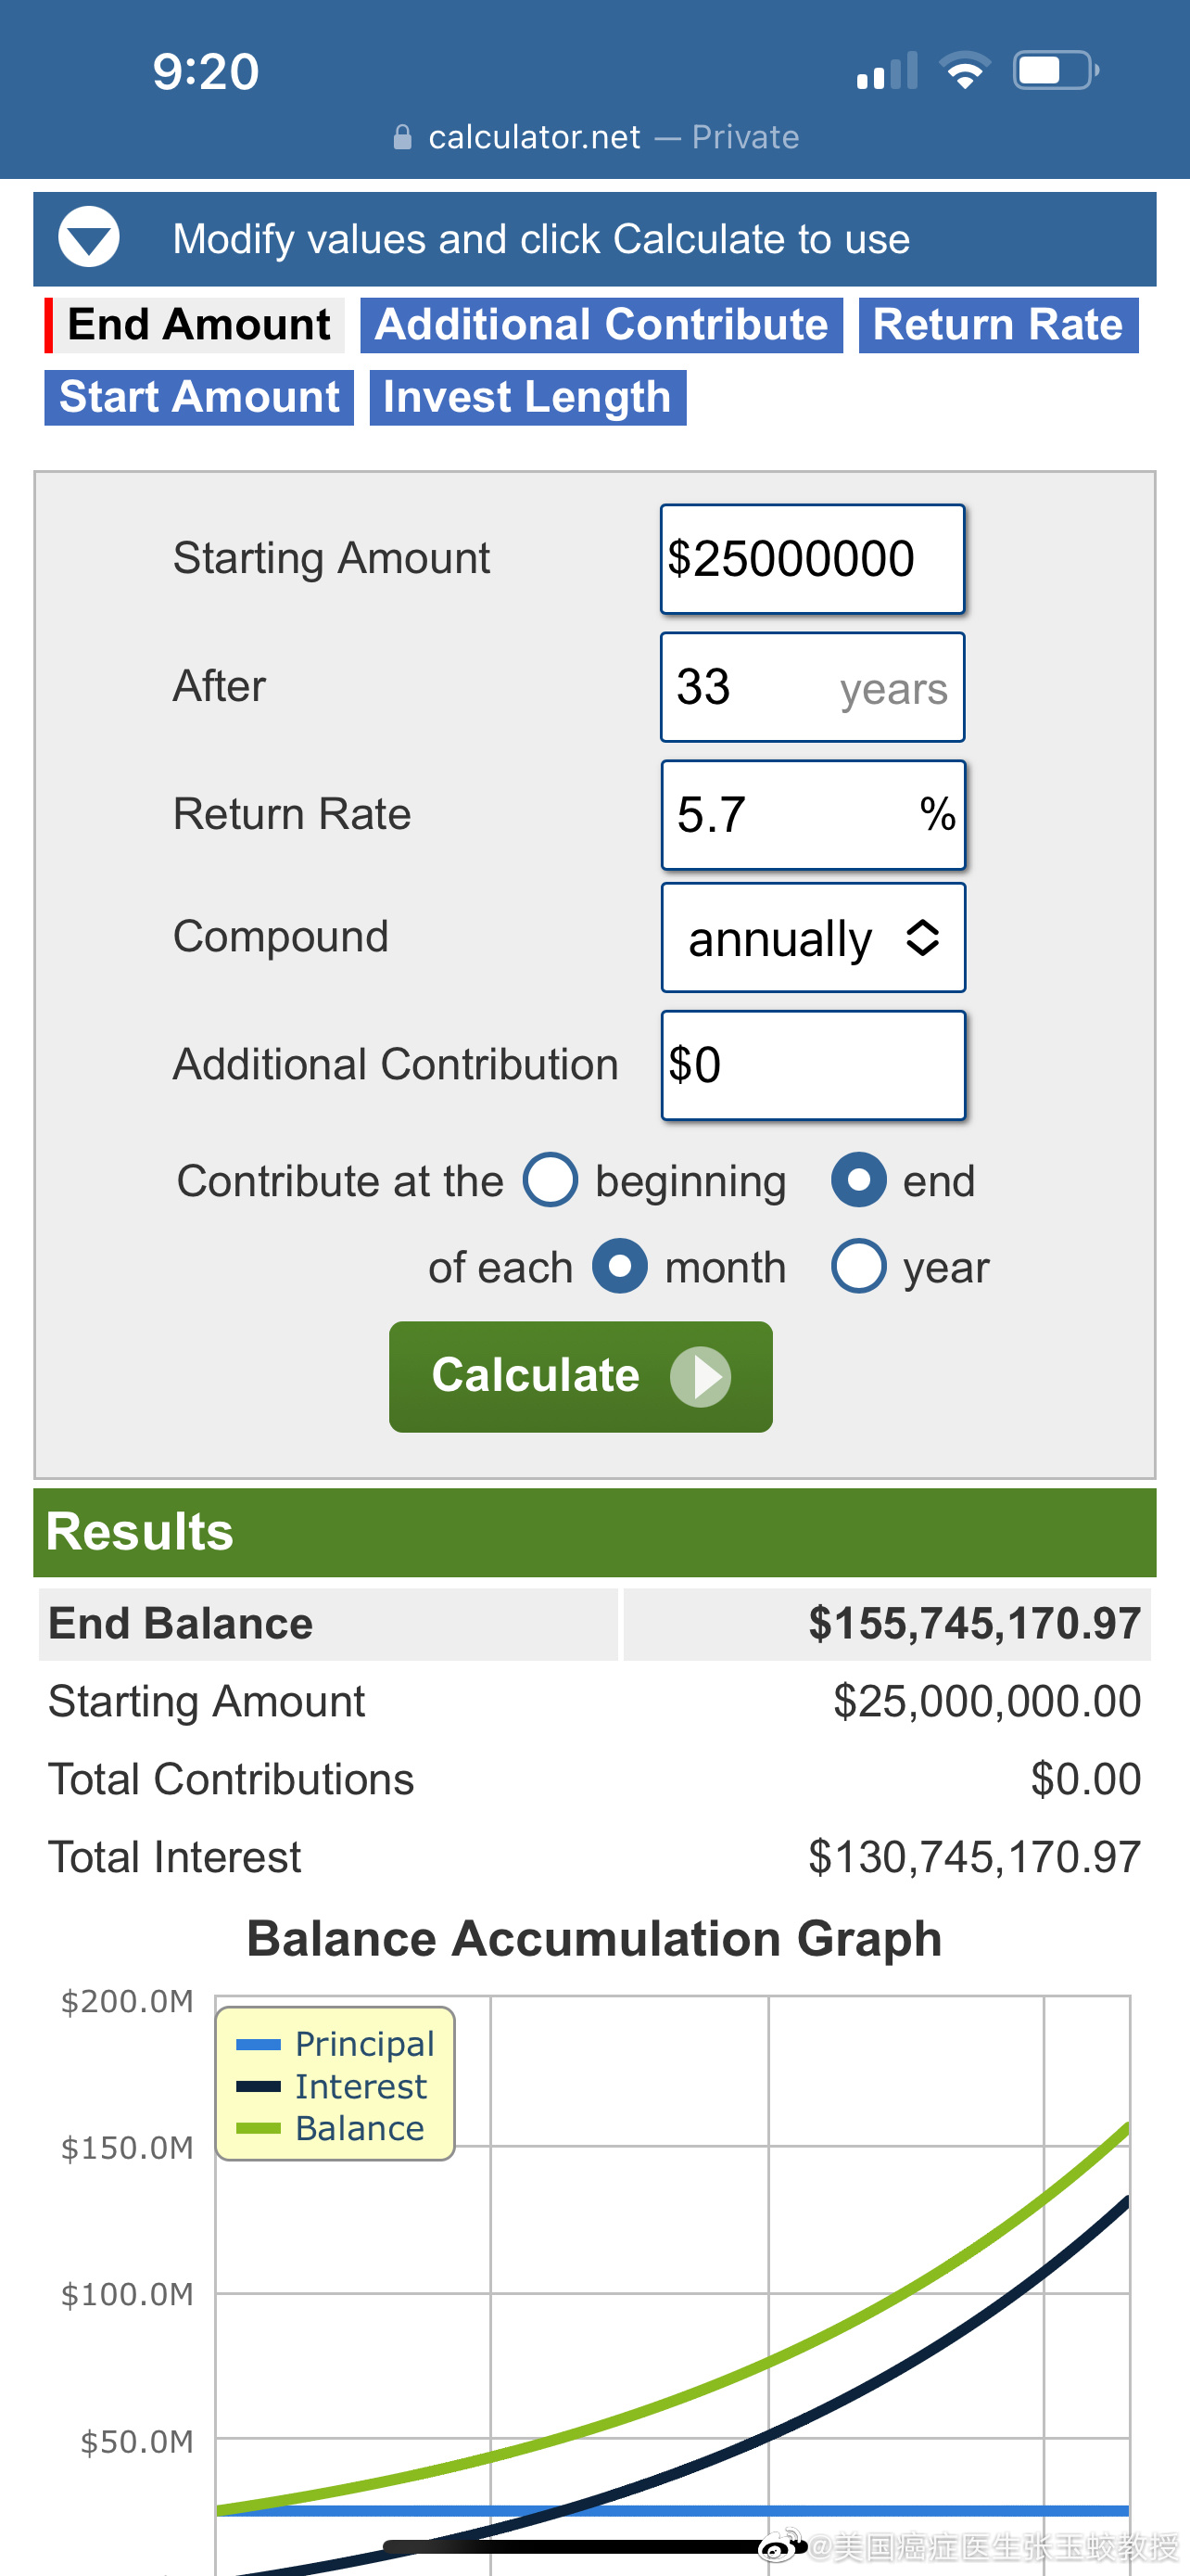1190x2576 pixels.
Task: Switch to the Return Rate tab
Action: pyautogui.click(x=998, y=325)
